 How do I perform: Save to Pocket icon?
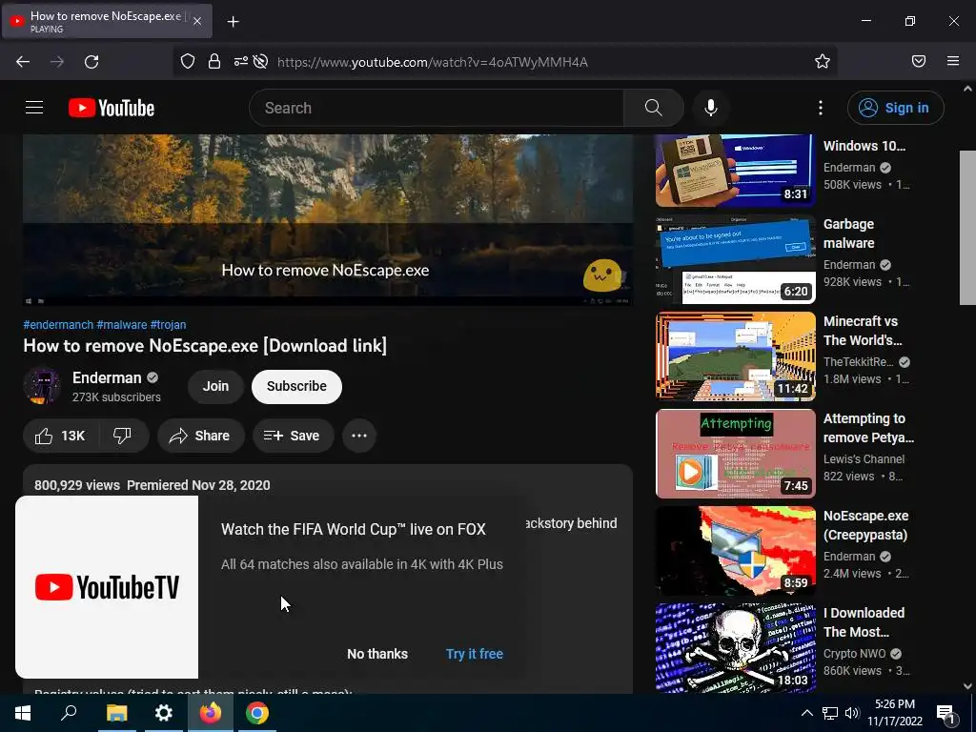(x=918, y=61)
